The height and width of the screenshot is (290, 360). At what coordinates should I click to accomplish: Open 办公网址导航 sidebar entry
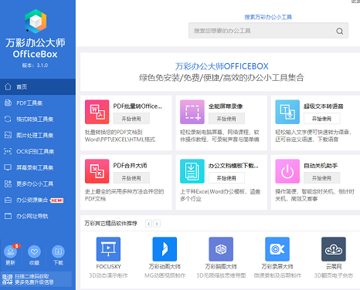(x=38, y=216)
